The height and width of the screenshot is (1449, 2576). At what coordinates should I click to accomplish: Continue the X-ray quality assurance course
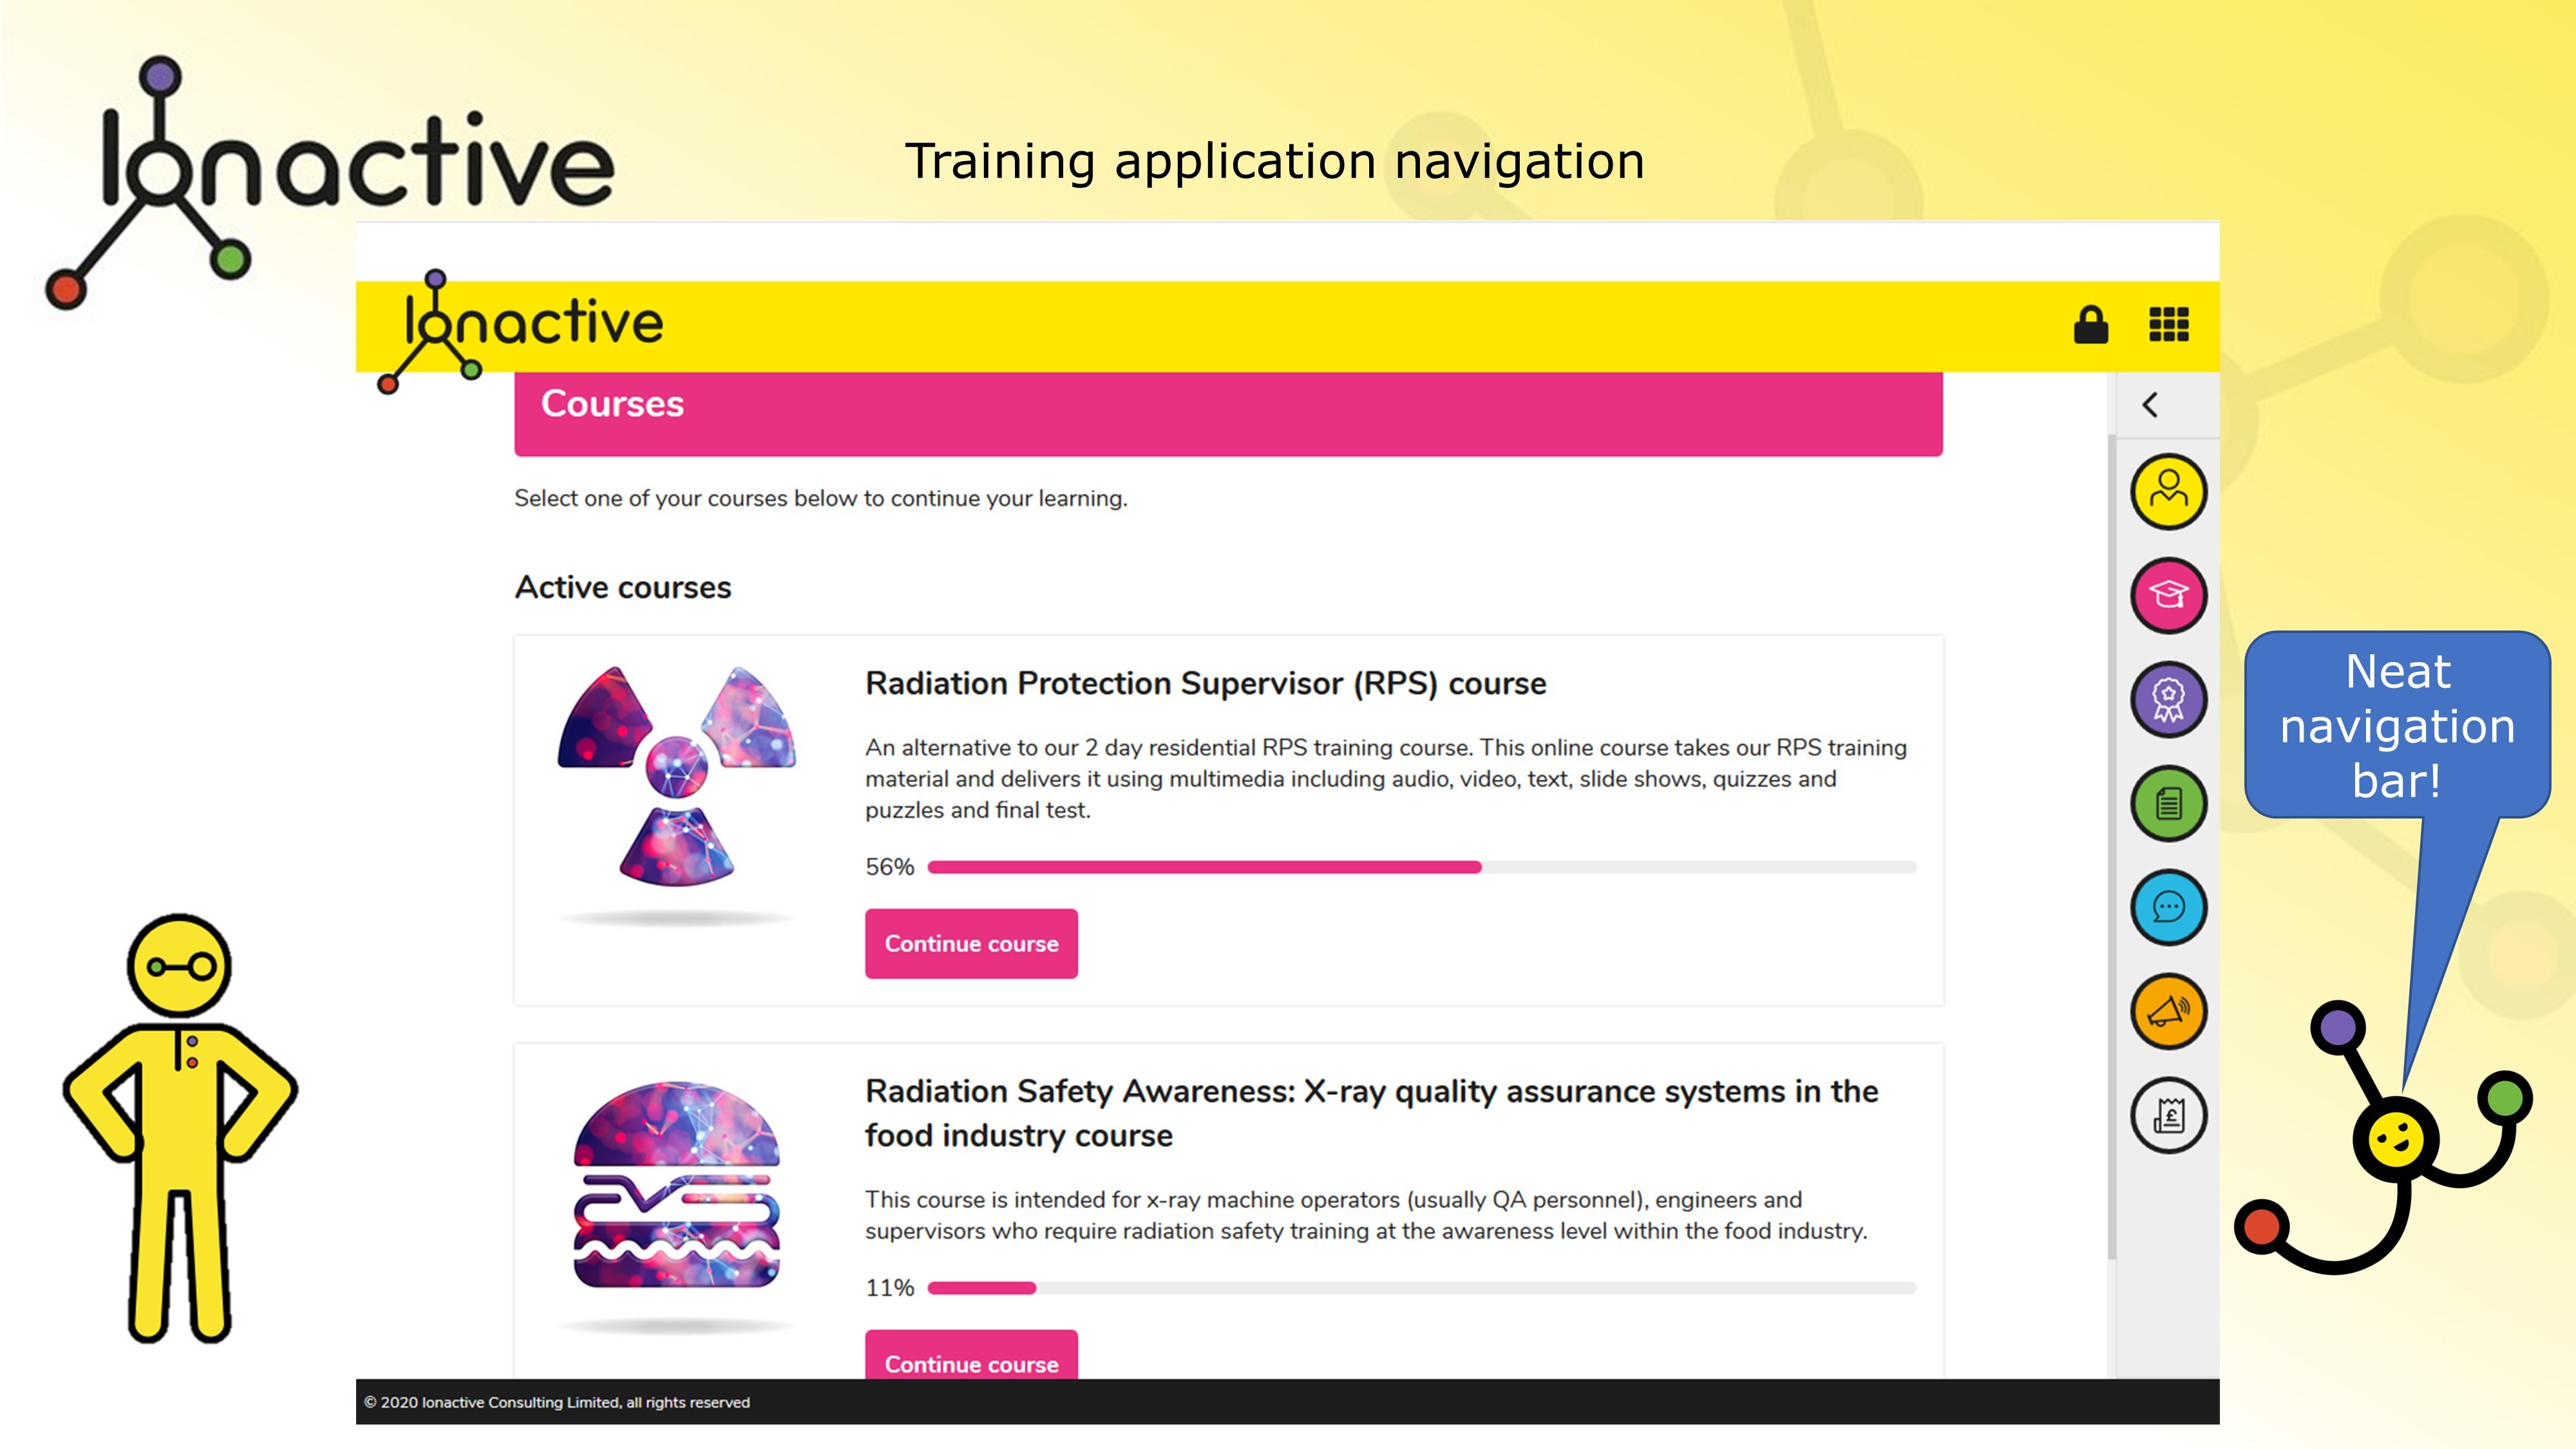pos(971,1355)
